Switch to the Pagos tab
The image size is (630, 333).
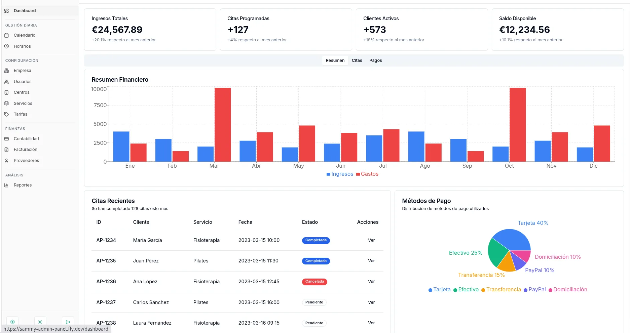tap(375, 60)
